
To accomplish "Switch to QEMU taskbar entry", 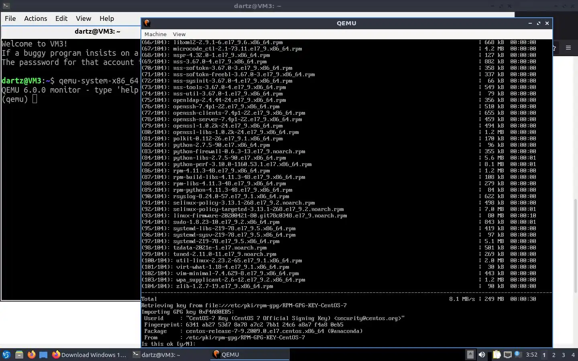I will (250, 355).
